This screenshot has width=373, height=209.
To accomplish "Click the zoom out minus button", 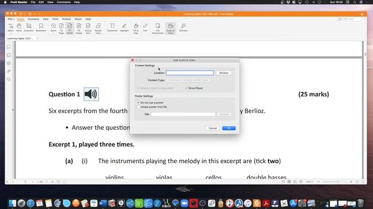I will click(x=319, y=182).
